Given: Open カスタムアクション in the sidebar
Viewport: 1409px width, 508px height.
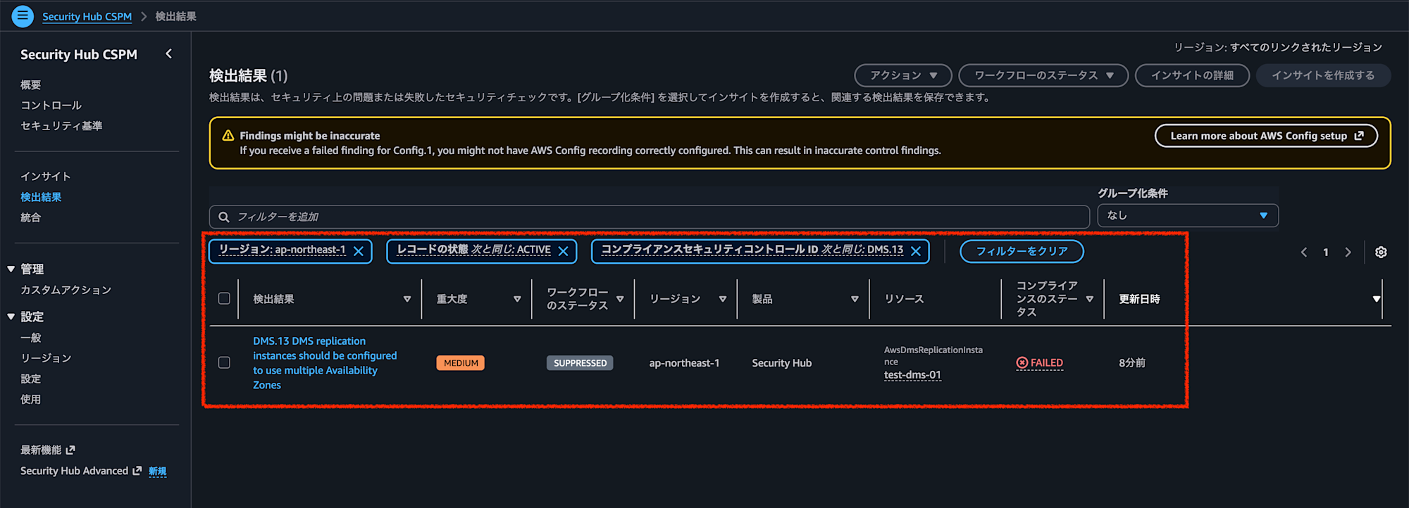Looking at the screenshot, I should pyautogui.click(x=66, y=290).
